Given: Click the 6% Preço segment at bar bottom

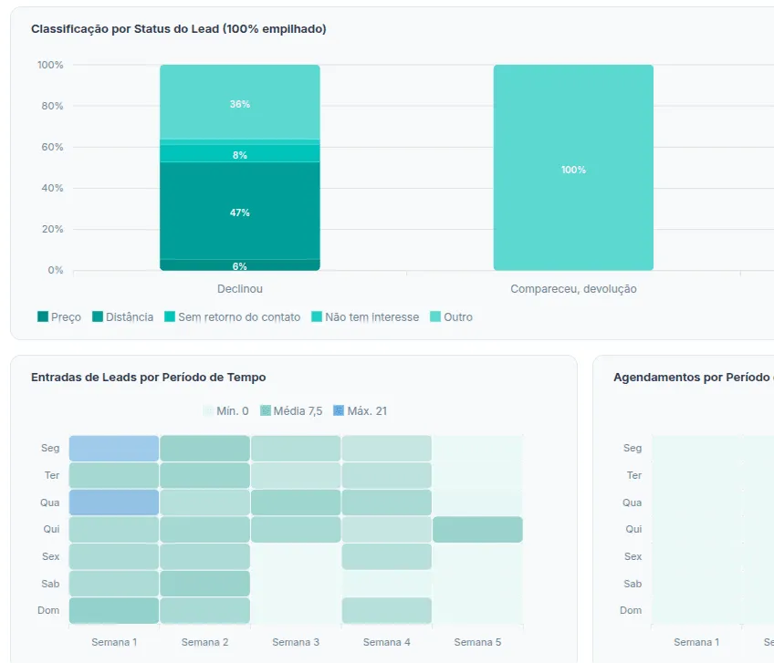Looking at the screenshot, I should coord(240,265).
